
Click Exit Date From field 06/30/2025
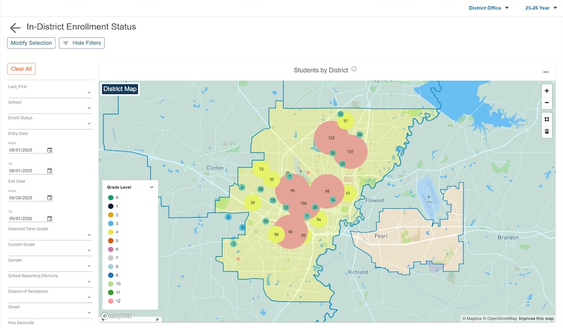click(27, 198)
